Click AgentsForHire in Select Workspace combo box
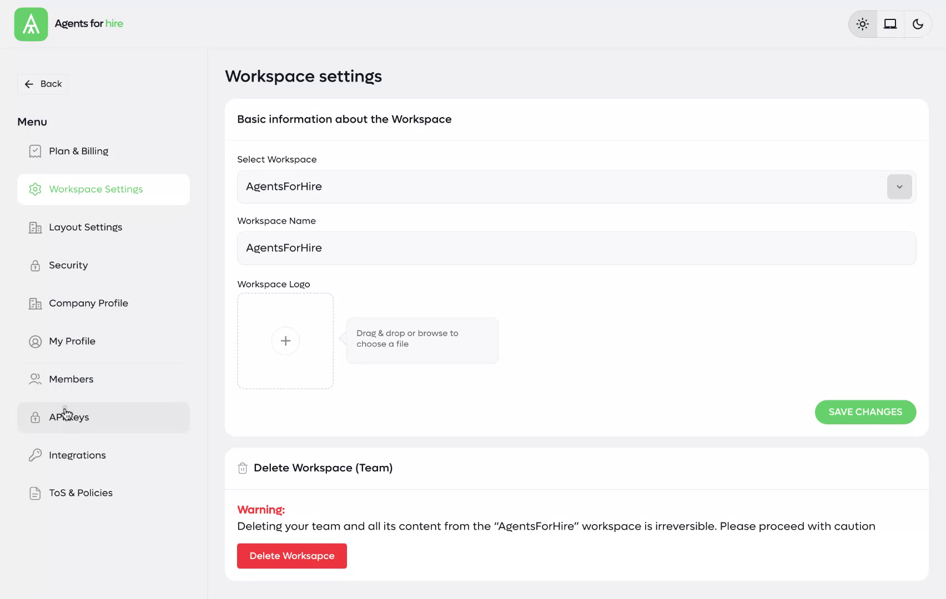946x599 pixels. pyautogui.click(x=576, y=187)
